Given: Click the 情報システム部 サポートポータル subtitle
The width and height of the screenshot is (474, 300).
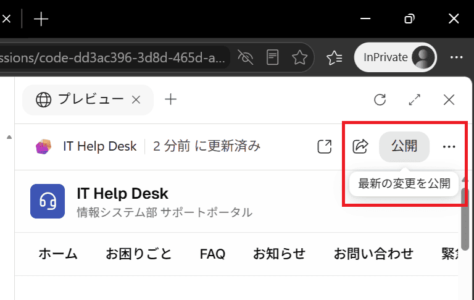Looking at the screenshot, I should tap(164, 212).
